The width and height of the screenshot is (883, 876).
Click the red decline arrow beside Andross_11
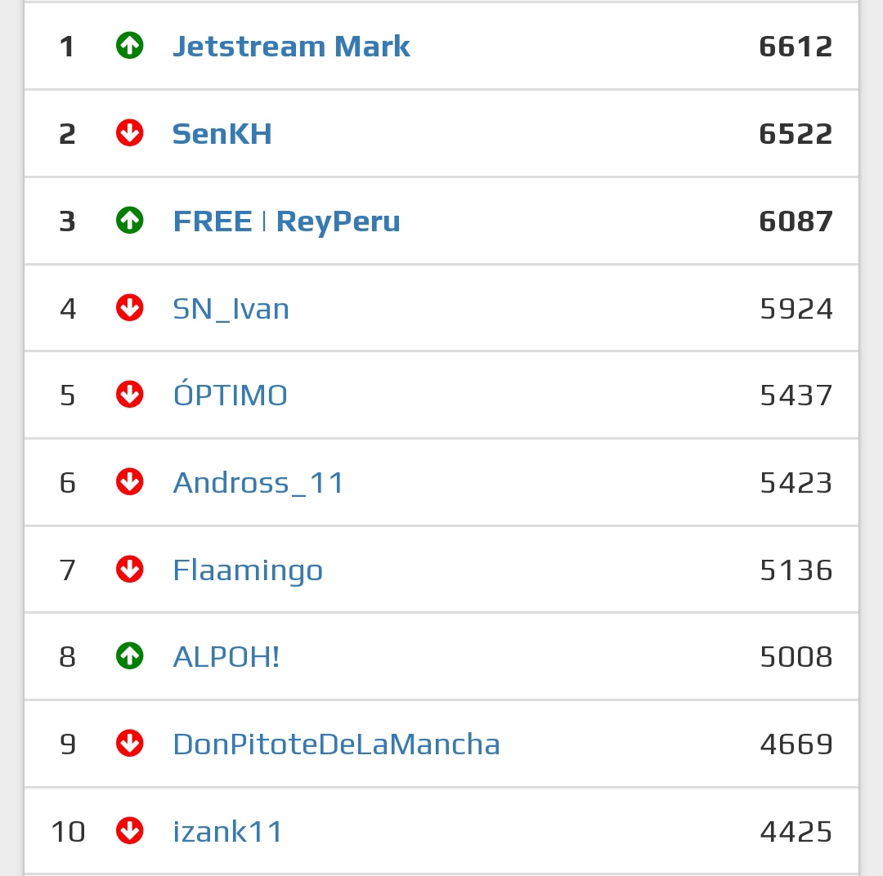point(129,482)
